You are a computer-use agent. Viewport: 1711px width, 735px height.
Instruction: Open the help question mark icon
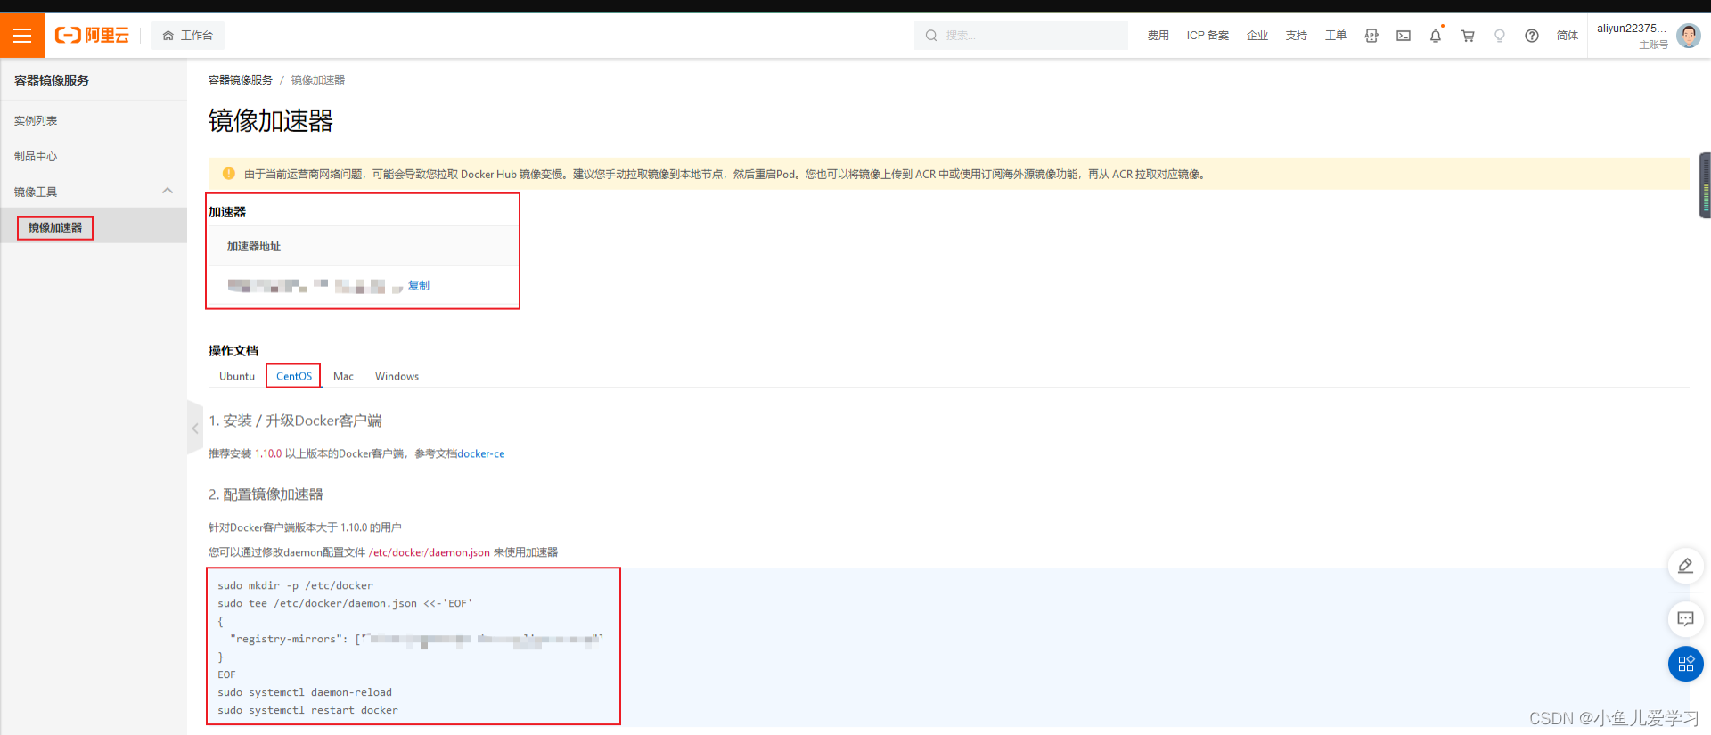(x=1532, y=36)
